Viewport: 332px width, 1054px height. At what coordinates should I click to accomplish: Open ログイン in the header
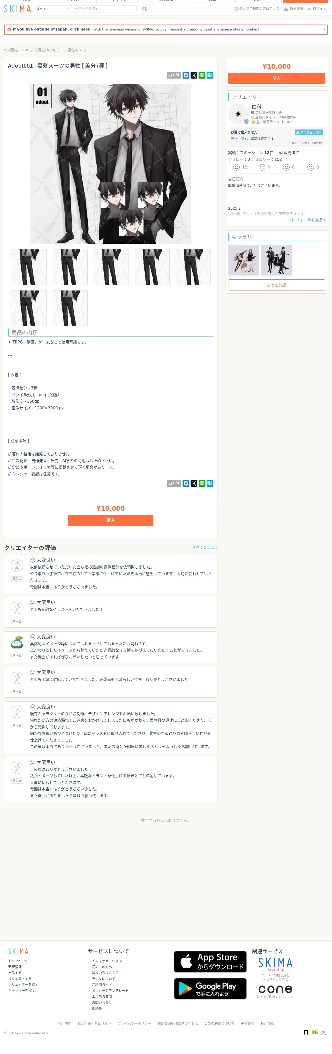tap(317, 9)
